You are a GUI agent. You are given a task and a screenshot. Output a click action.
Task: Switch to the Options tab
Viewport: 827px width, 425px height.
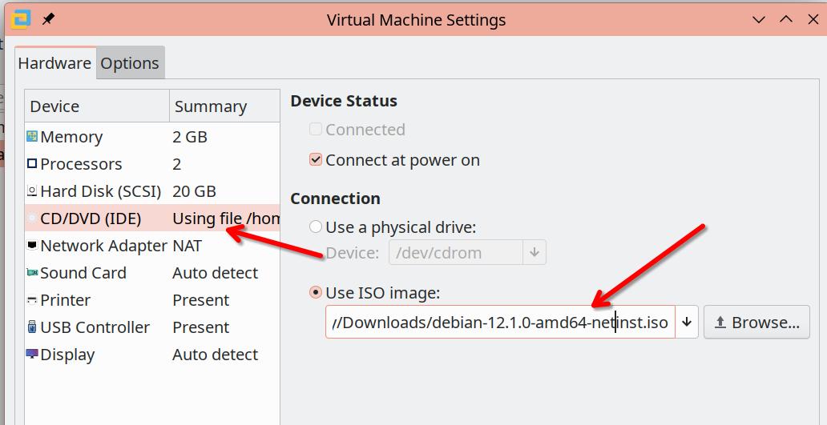point(130,63)
